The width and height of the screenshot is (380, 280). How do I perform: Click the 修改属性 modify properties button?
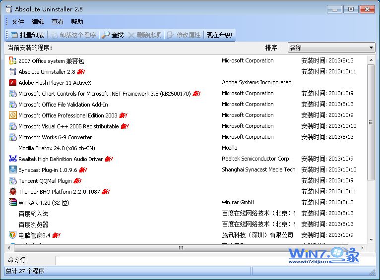pyautogui.click(x=184, y=35)
